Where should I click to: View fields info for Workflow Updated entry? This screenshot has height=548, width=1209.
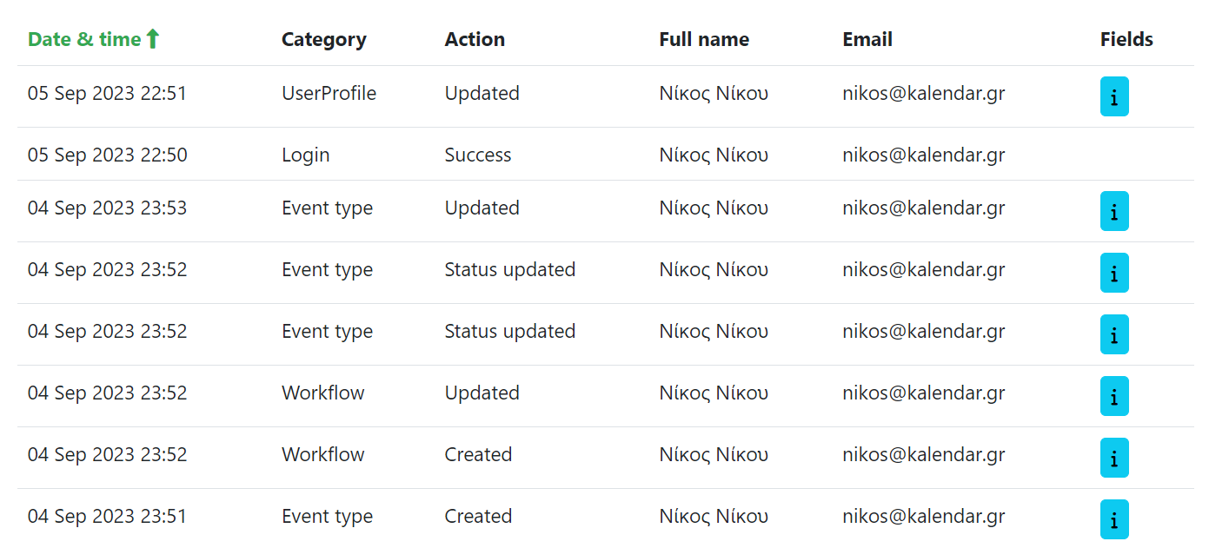[1113, 396]
